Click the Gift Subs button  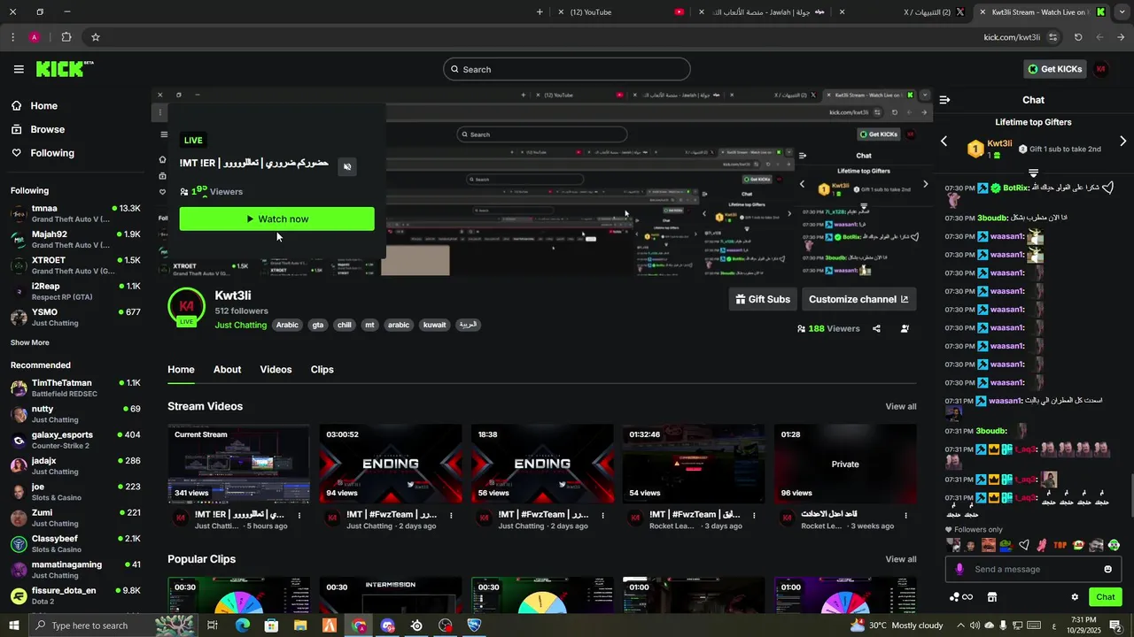(x=763, y=299)
